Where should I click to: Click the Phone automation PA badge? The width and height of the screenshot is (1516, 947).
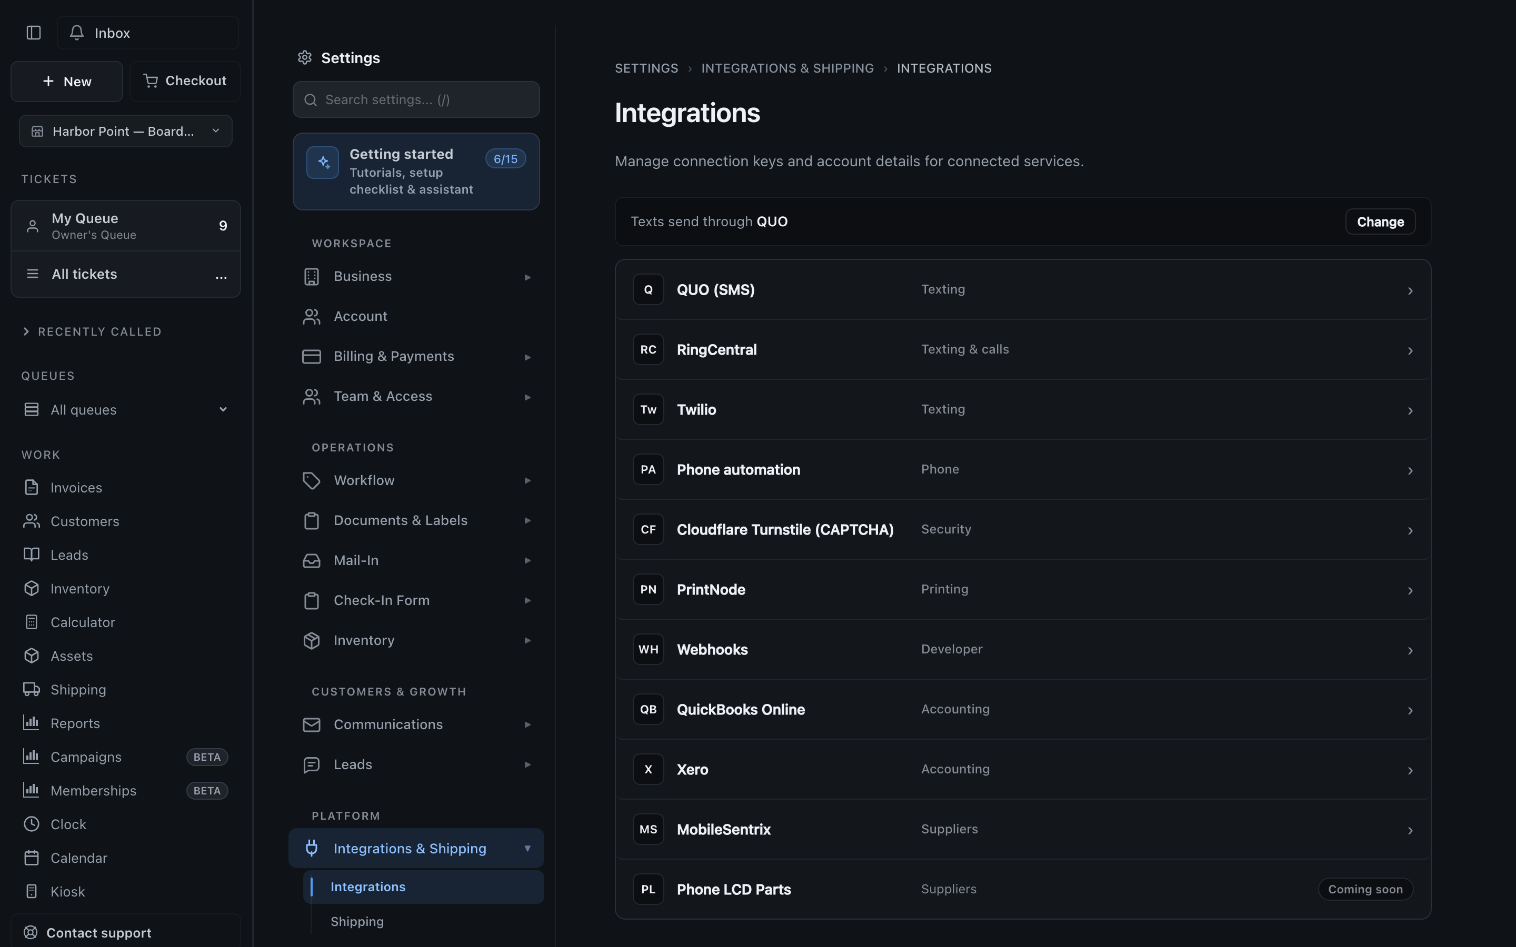[649, 470]
